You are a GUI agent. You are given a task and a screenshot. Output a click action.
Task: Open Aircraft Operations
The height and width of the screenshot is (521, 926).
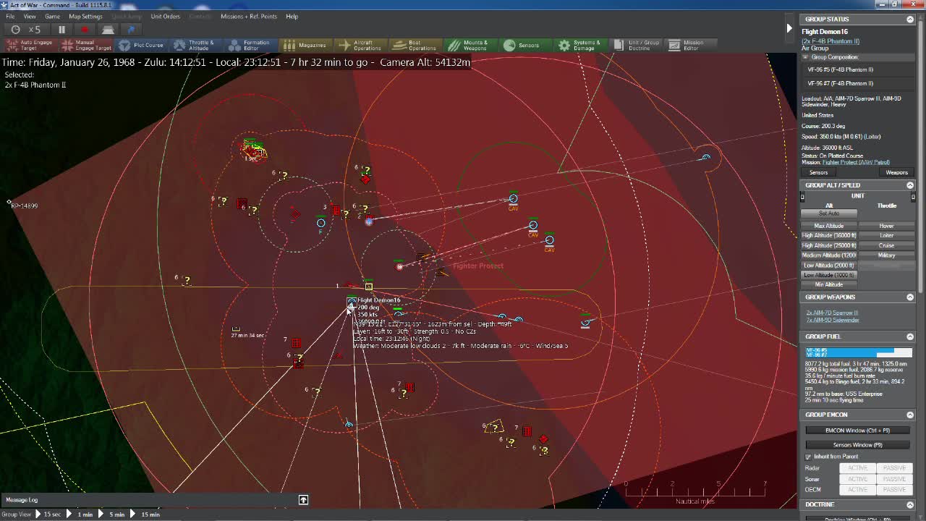point(360,45)
